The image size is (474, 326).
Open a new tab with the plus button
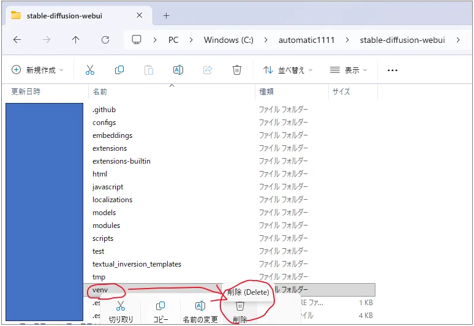coord(166,15)
